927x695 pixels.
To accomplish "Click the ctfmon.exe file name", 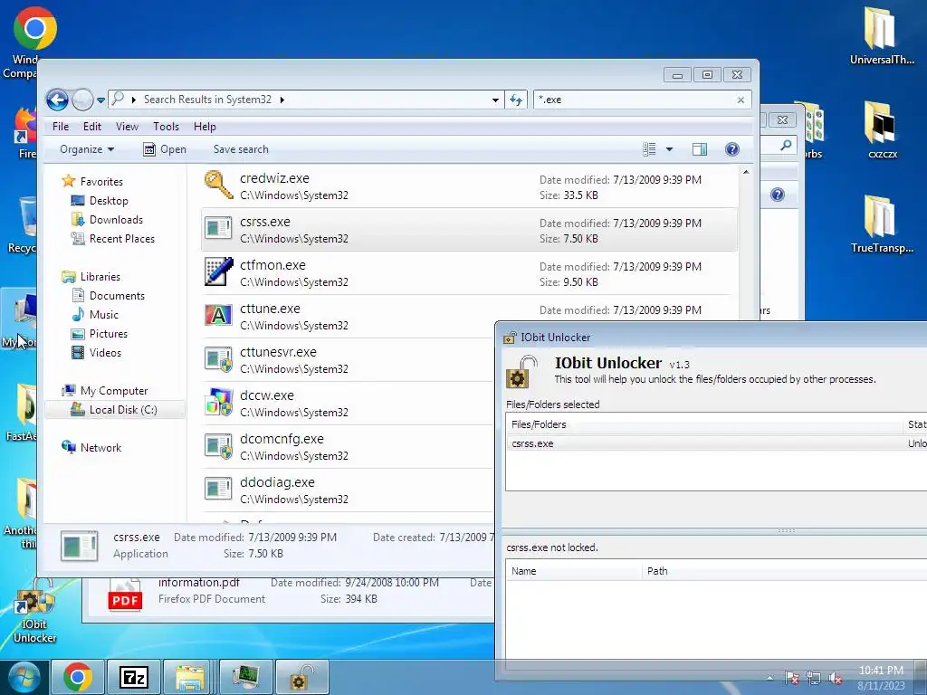I will (272, 265).
